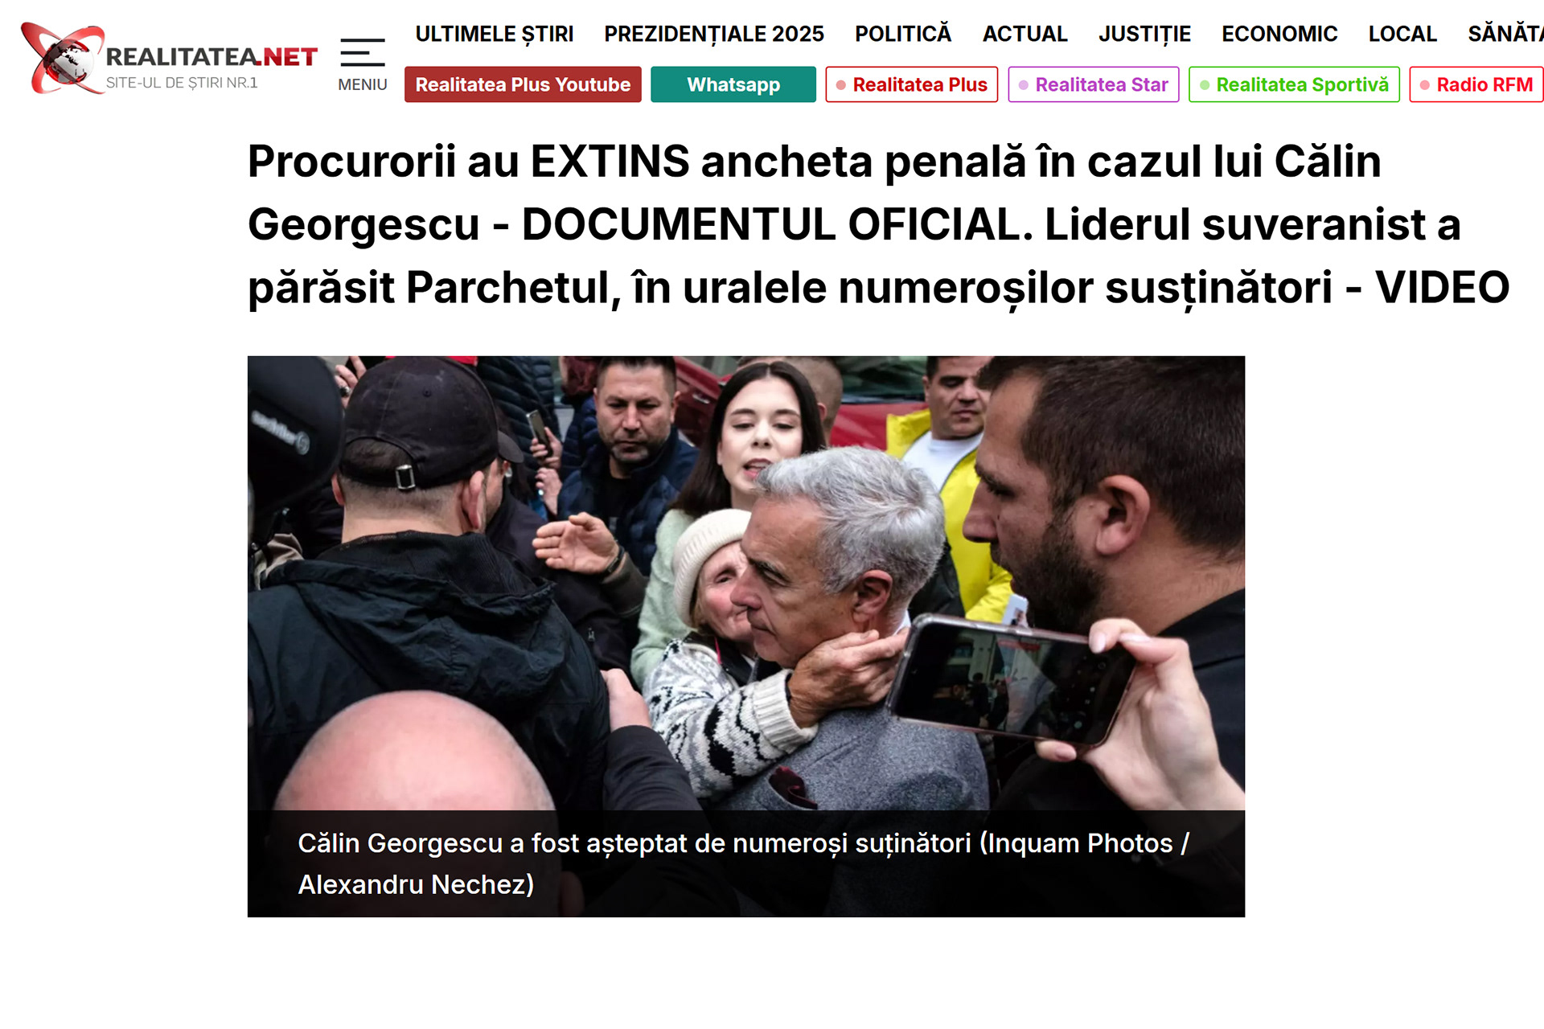Go to the Local news section
1544x1029 pixels.
1402,34
